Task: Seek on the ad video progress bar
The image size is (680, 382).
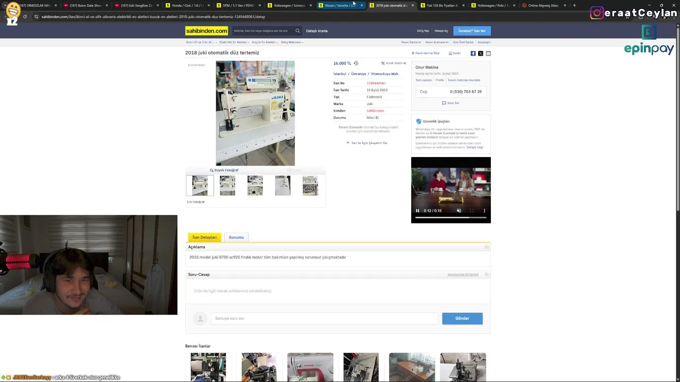Action: (450, 217)
